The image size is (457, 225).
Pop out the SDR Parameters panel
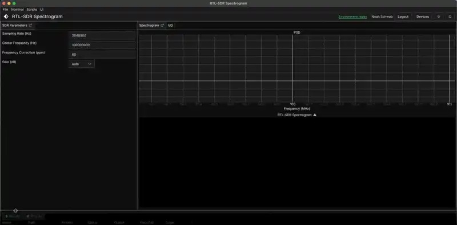click(x=30, y=25)
